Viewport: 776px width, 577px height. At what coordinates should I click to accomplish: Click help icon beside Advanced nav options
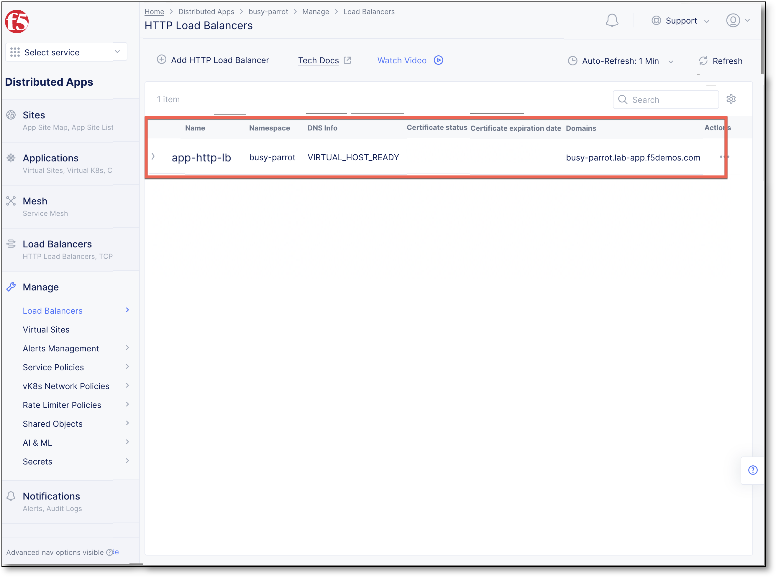109,552
